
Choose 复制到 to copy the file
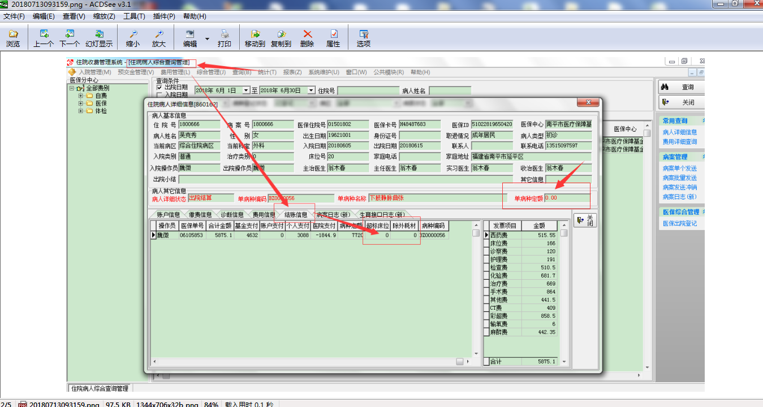[x=281, y=38]
